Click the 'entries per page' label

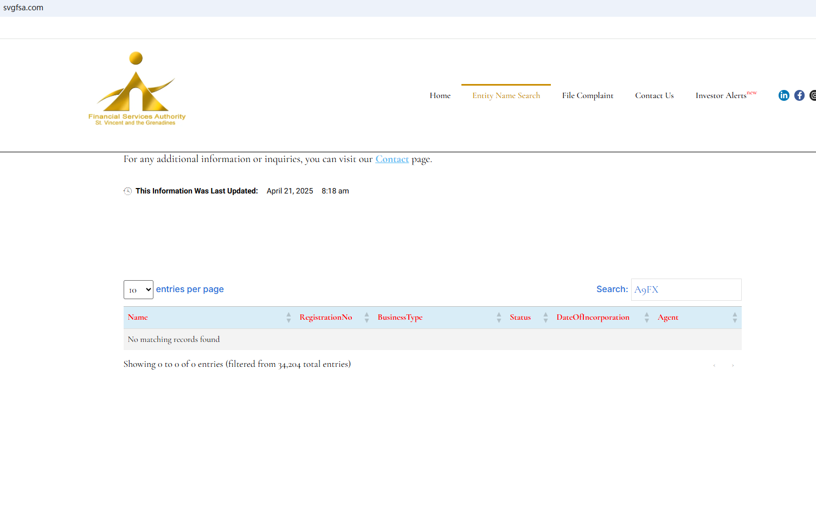pos(190,289)
